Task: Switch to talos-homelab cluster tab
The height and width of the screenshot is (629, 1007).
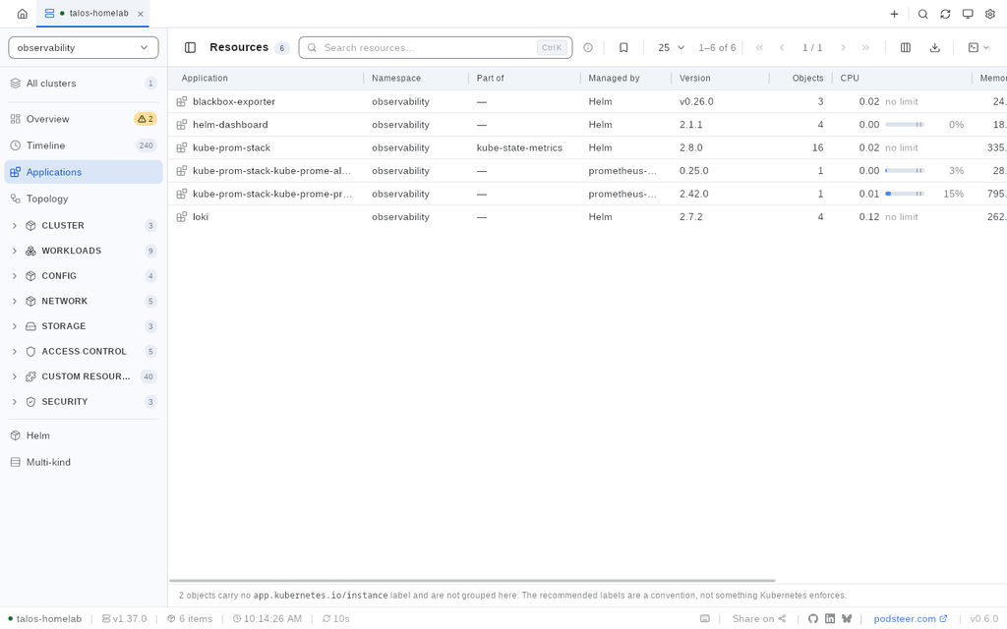Action: coord(92,14)
